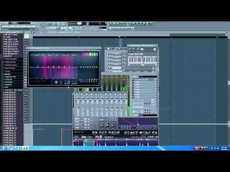Click the yellow band color header in EQ
This screenshot has height=172, width=230.
90,54
